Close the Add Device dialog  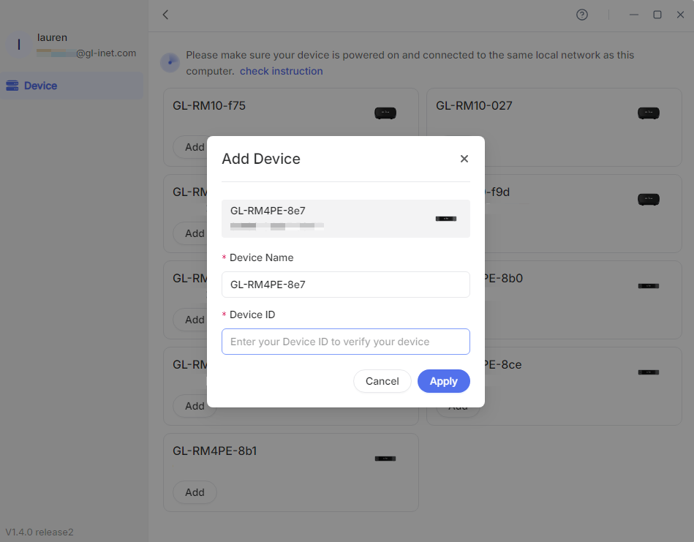tap(464, 159)
